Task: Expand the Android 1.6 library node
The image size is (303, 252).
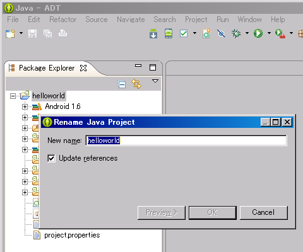Action: tap(25, 106)
